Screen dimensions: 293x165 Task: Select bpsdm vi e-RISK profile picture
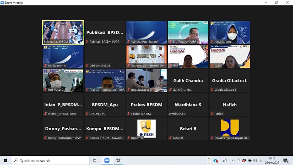coord(146,129)
